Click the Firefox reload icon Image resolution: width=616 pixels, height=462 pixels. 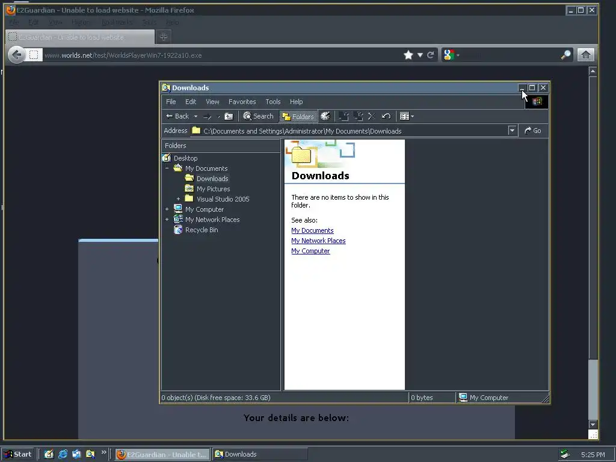431,55
